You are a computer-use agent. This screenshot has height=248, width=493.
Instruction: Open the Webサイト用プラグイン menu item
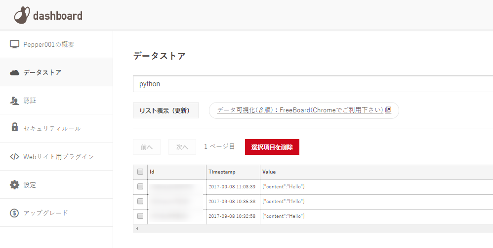[x=58, y=157]
